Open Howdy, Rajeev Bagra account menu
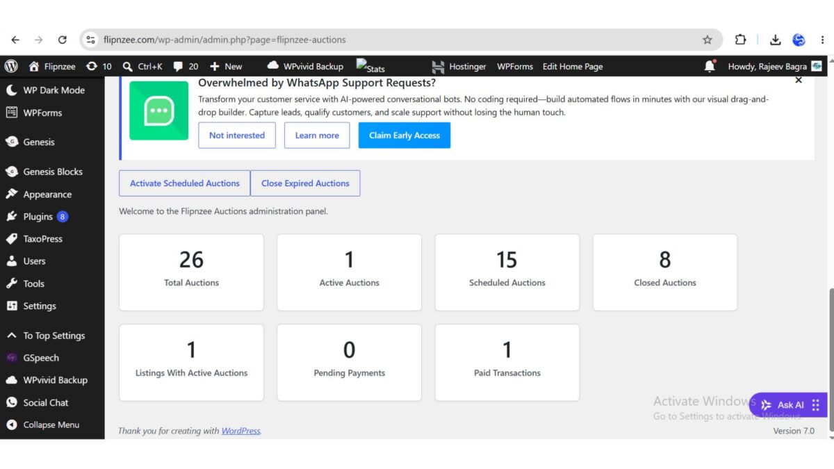The image size is (834, 469). click(x=775, y=67)
